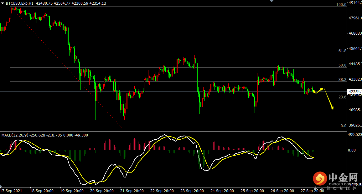This screenshot has height=194, width=362.
Task: Select the 0.0 Fibonacci level label
Action: [x=344, y=126]
